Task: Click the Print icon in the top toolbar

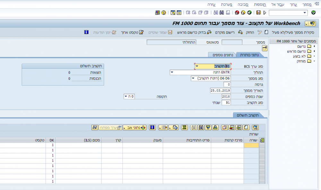Action: [x=228, y=13]
